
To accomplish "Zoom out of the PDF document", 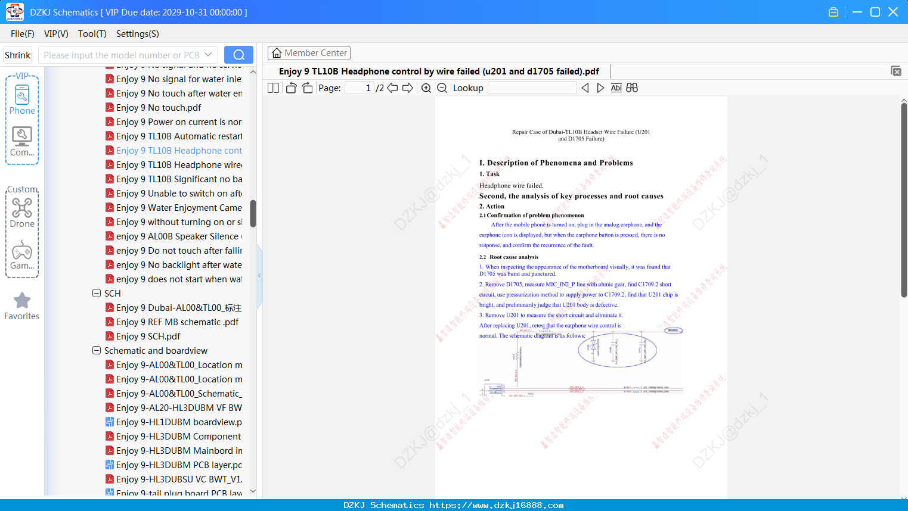I will [x=442, y=88].
